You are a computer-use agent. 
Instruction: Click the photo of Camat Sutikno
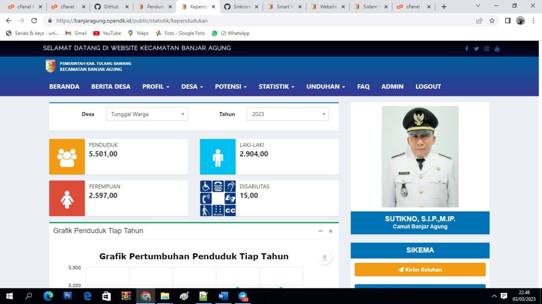coord(420,156)
